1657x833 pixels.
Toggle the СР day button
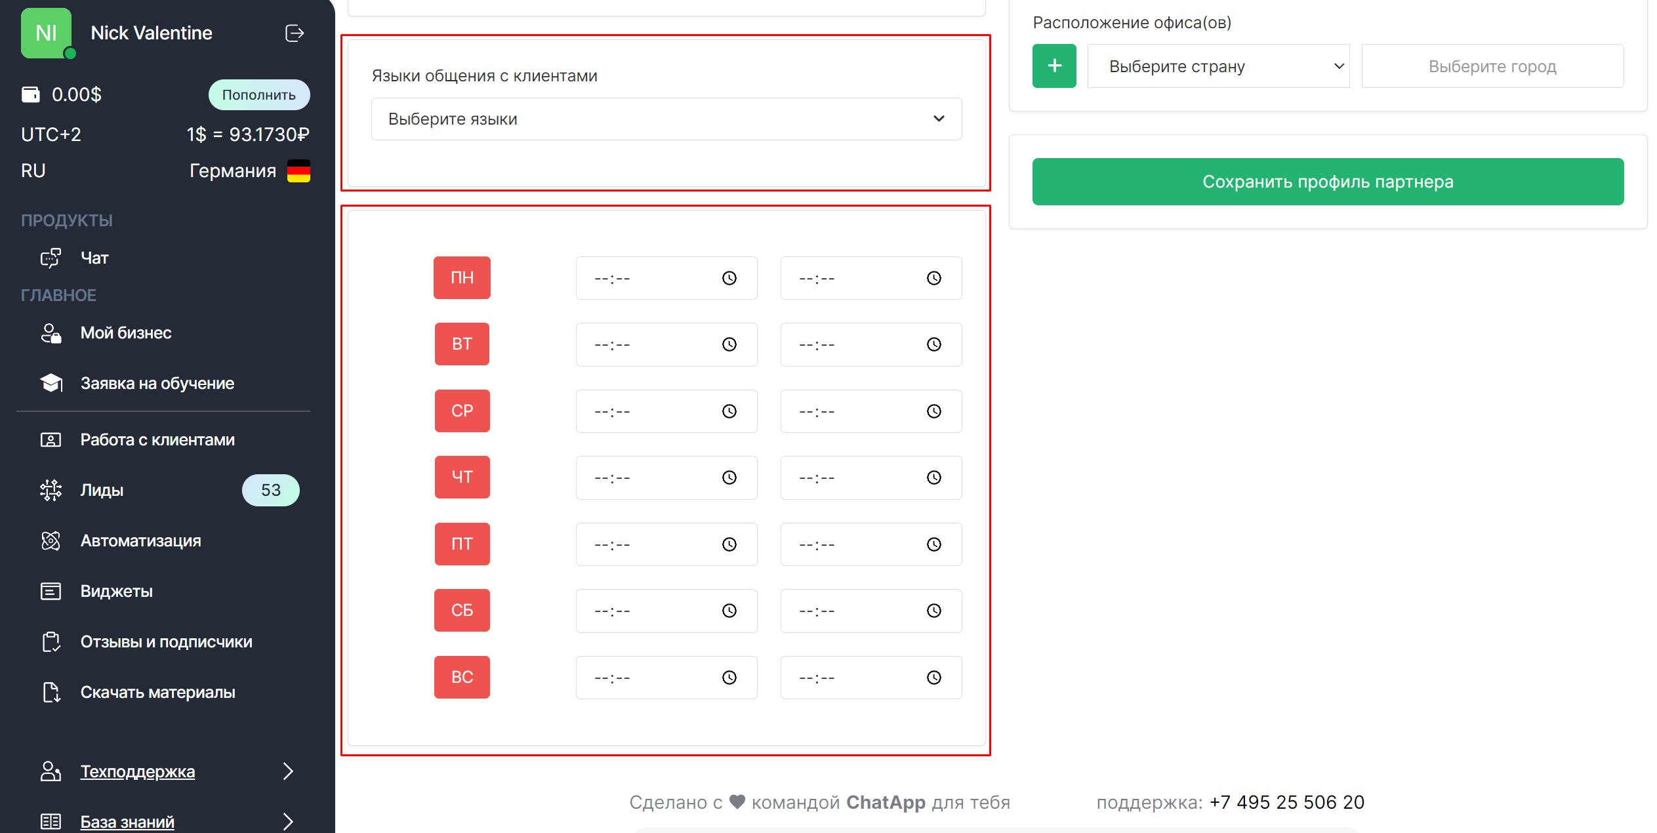(x=462, y=411)
